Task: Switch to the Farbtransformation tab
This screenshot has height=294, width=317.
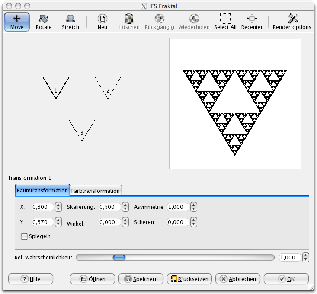Action: 95,191
